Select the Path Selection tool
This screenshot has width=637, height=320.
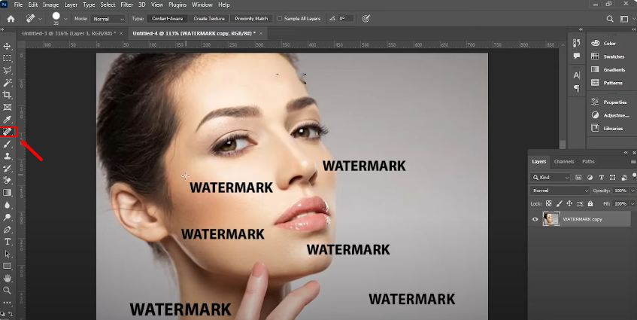coord(8,254)
